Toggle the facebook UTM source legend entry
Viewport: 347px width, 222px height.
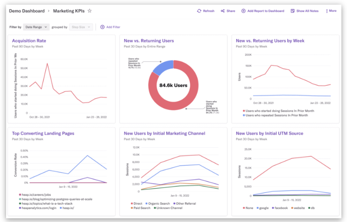pyautogui.click(x=280, y=208)
